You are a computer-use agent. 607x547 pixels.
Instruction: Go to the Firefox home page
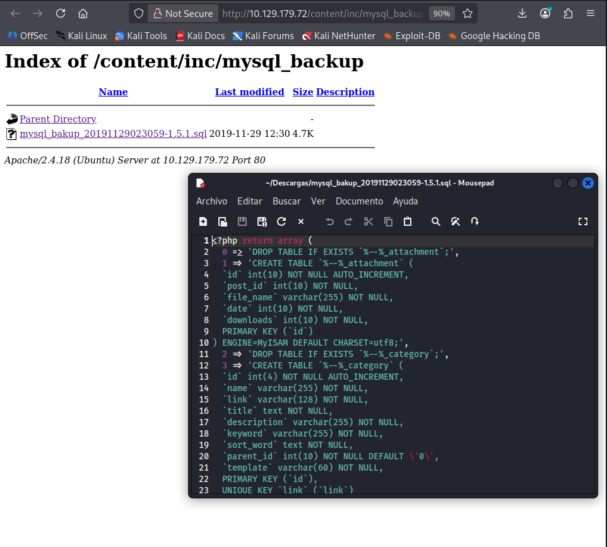[x=83, y=13]
